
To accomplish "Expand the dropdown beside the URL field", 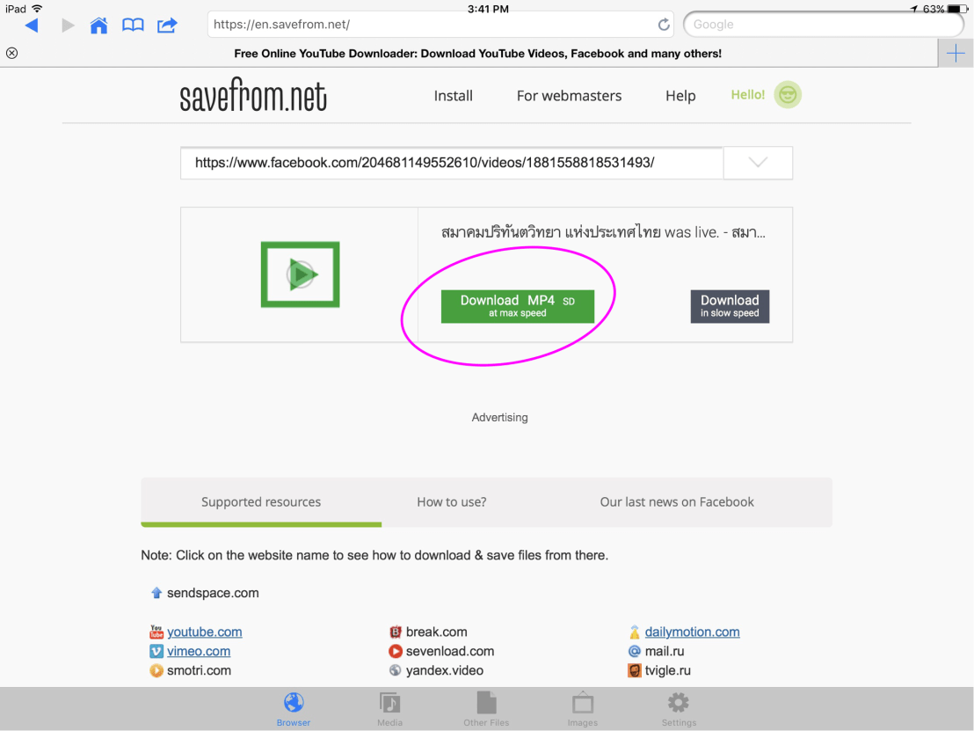I will [x=757, y=163].
